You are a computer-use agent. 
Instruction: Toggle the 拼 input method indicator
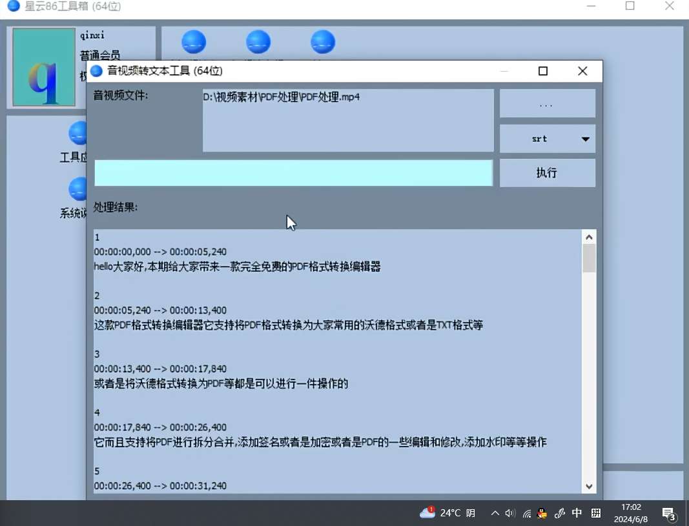[596, 514]
